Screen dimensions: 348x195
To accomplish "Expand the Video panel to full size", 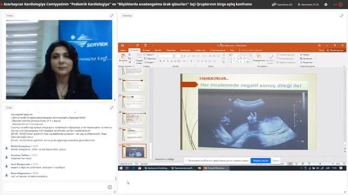I will (111, 16).
